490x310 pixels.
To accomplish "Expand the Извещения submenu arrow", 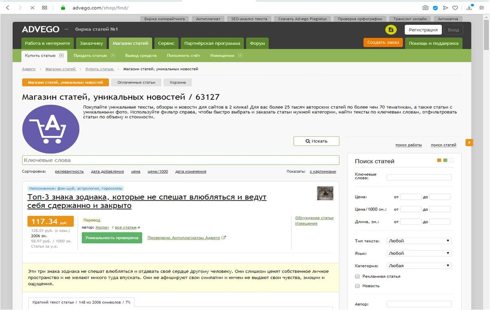I will (x=240, y=56).
